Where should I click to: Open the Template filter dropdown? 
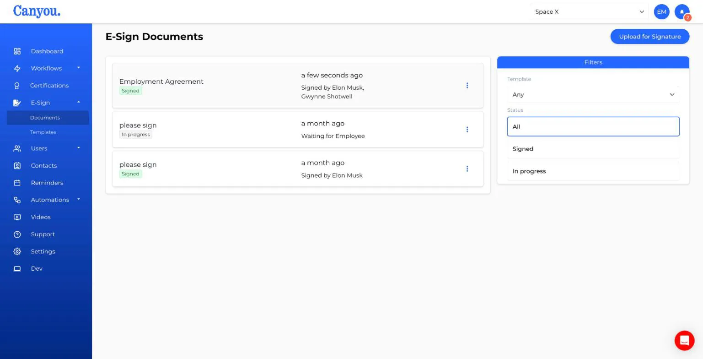[593, 95]
